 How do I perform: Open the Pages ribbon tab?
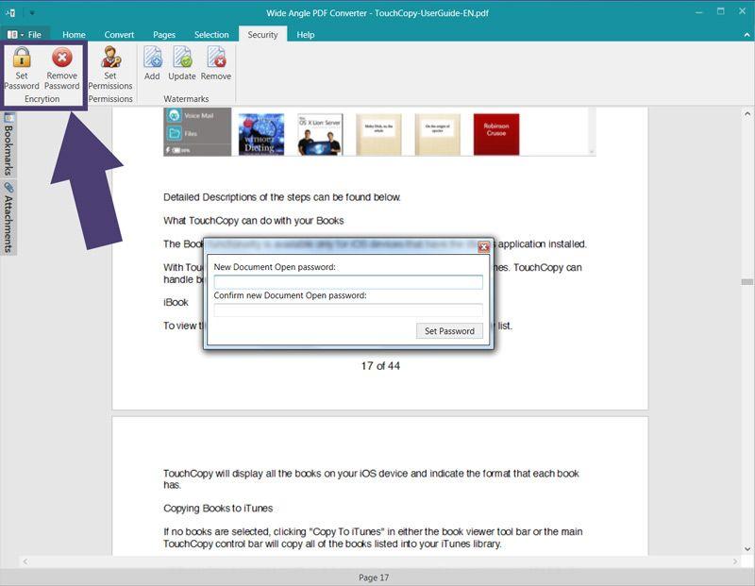pyautogui.click(x=164, y=35)
